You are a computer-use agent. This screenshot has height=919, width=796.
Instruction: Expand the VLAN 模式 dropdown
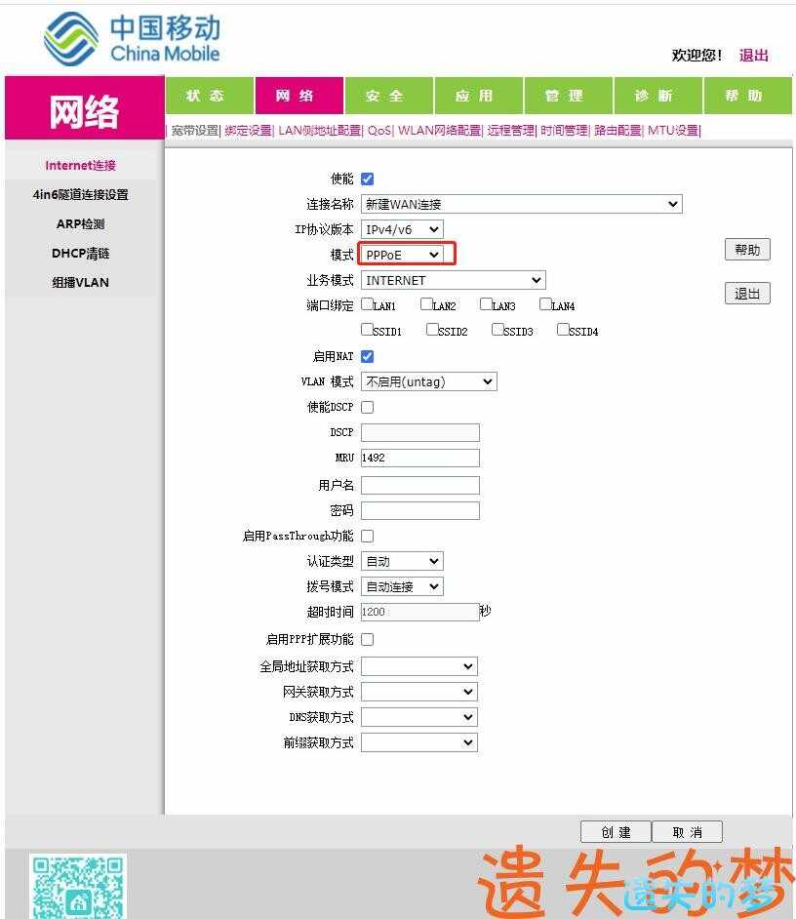pyautogui.click(x=429, y=381)
